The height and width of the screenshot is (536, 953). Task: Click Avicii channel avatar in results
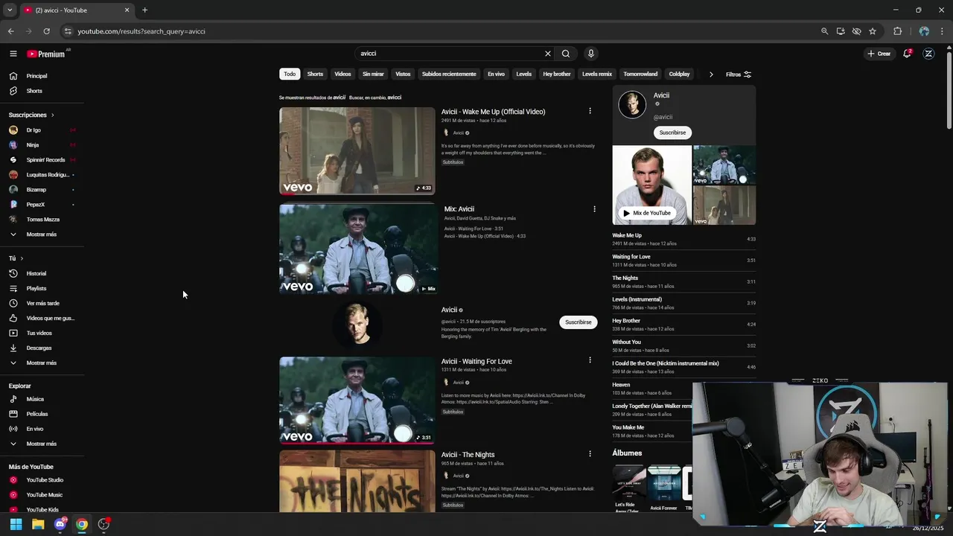[357, 323]
